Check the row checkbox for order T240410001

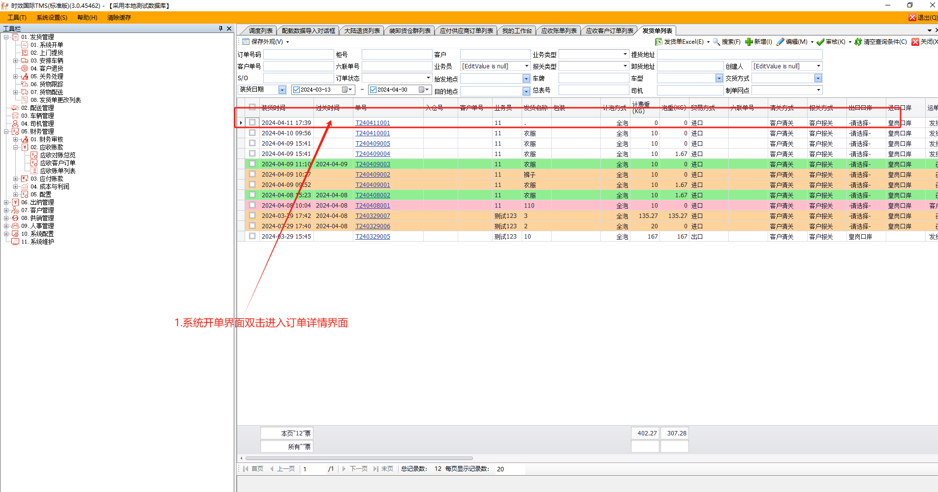252,133
